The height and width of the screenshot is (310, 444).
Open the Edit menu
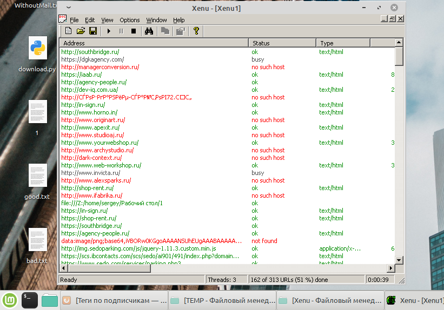[90, 20]
